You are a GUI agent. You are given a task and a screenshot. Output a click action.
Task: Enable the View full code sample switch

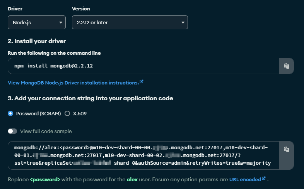click(12, 131)
